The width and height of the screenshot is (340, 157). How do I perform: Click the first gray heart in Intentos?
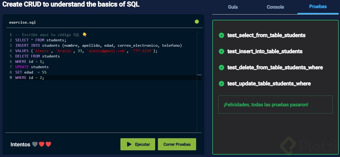[x=35, y=144]
